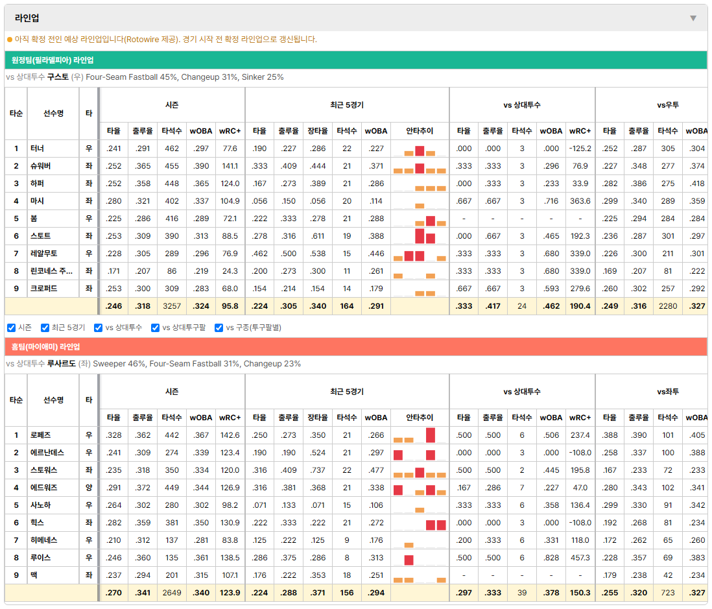
Task: Select the 홈팀(마이애미) 라인업 header
Action: click(x=45, y=346)
